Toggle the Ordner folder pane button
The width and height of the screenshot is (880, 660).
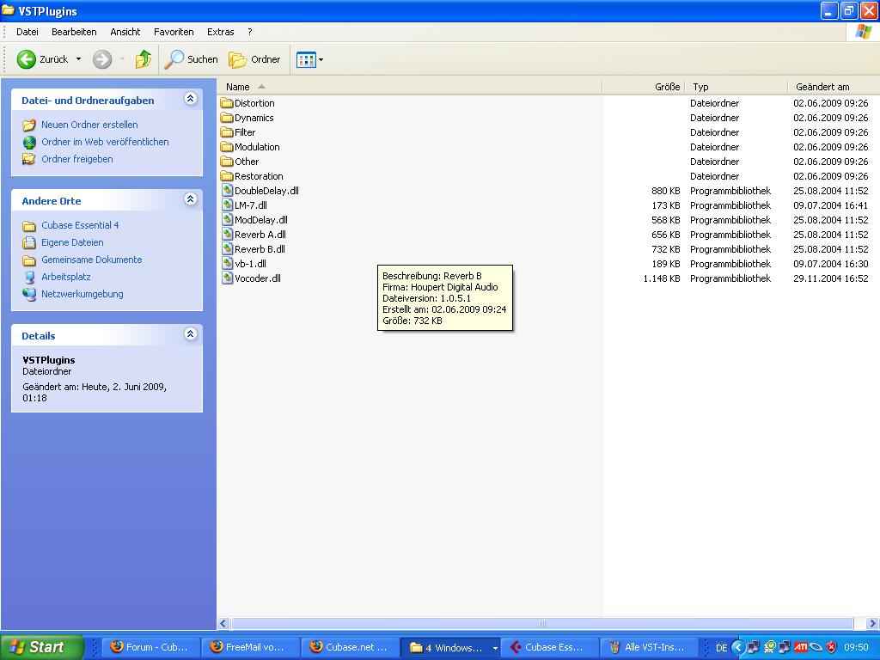[255, 59]
